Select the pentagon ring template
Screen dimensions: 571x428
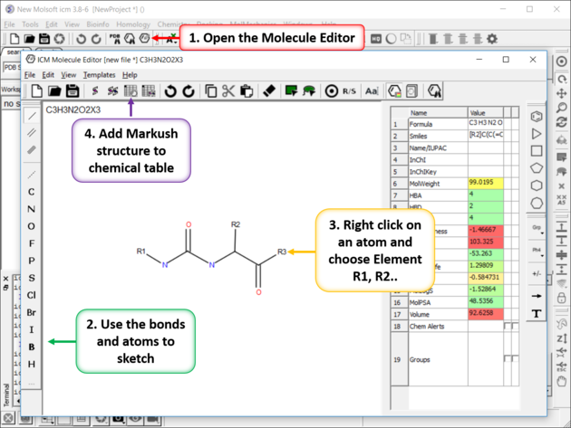[537, 168]
